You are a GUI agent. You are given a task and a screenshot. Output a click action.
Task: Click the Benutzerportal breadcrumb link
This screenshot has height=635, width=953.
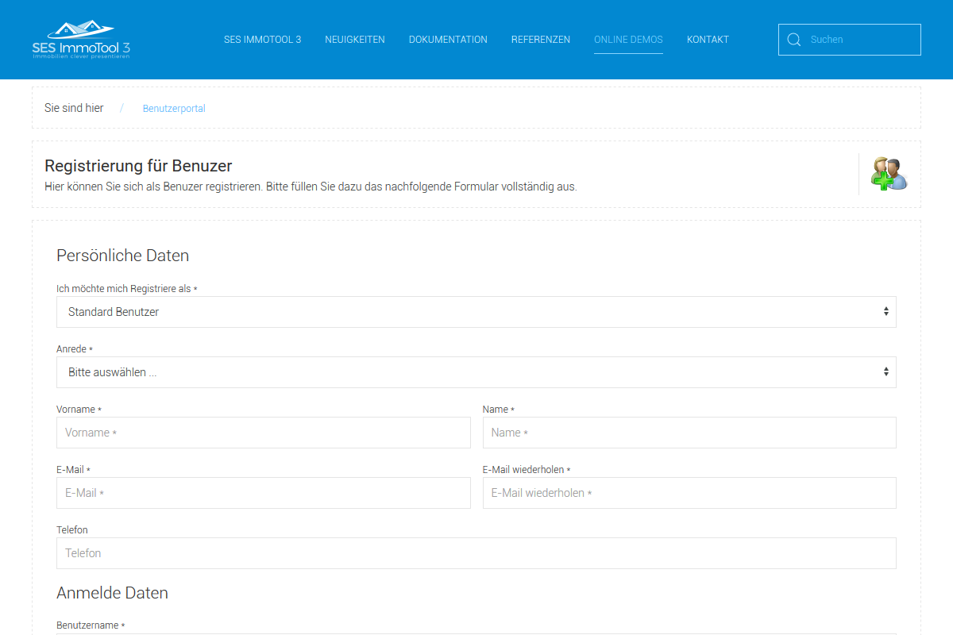click(174, 109)
